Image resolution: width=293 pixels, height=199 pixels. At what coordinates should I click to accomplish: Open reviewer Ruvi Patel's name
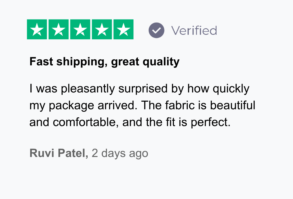[58, 153]
